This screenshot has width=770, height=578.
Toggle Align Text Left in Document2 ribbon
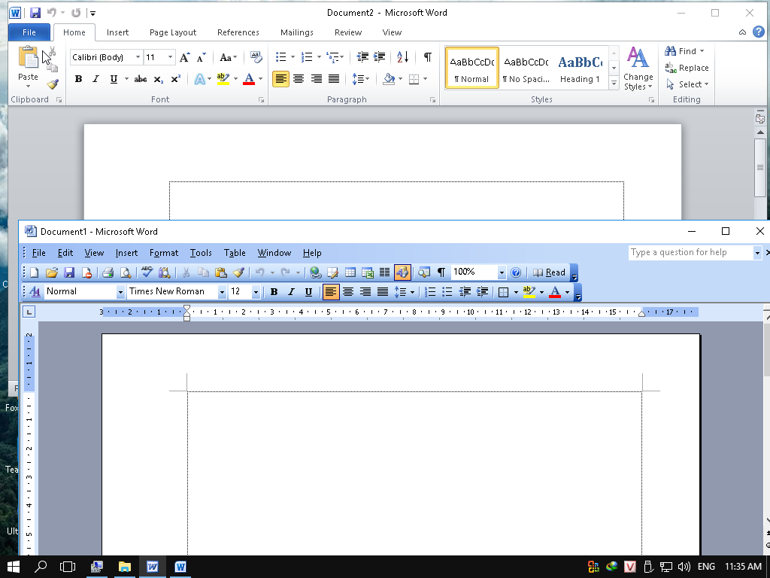point(281,79)
